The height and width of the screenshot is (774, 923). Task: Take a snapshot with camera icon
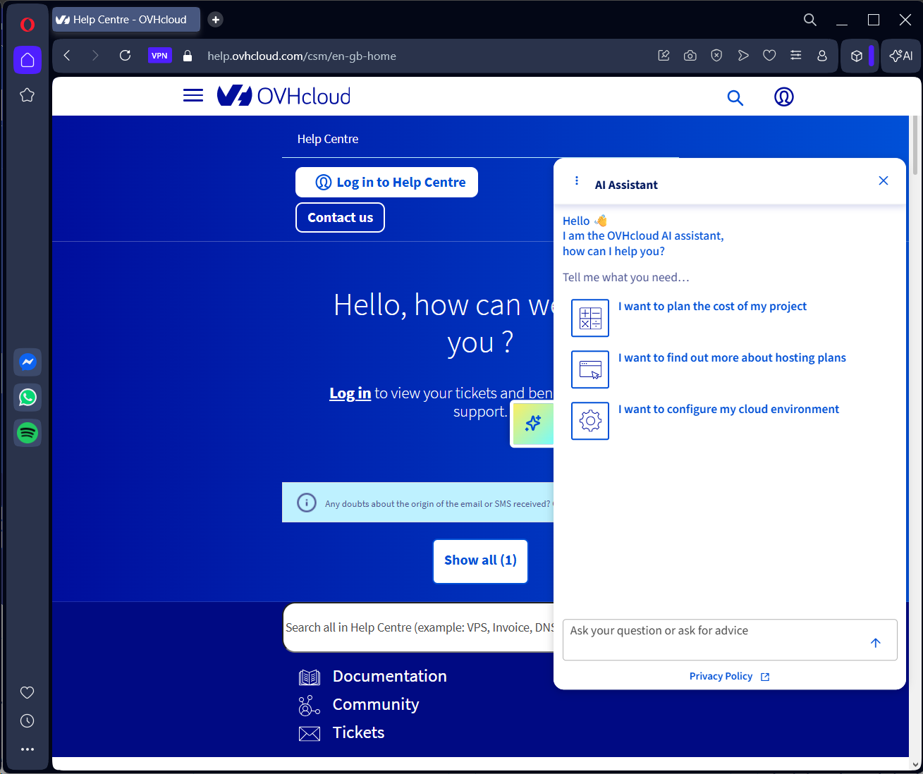pyautogui.click(x=690, y=56)
